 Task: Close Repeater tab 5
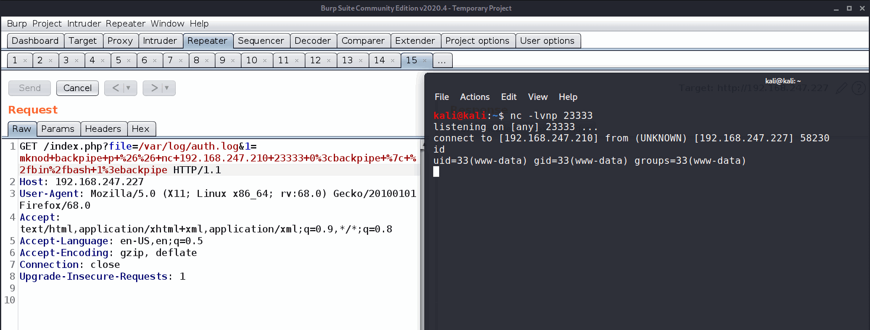[x=129, y=61]
